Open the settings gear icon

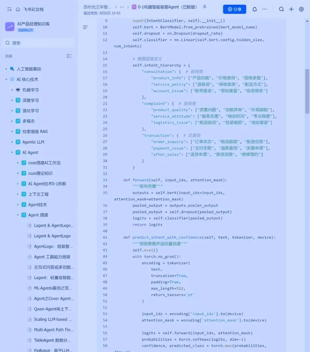click(x=301, y=9)
